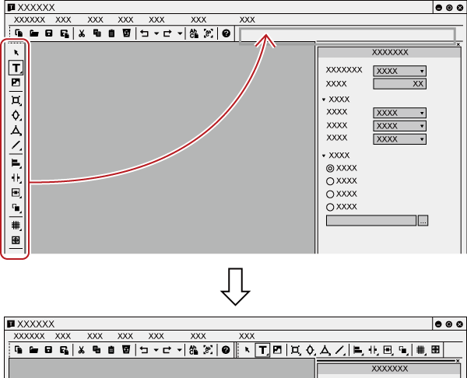Click fine preview icon in top window
Image resolution: width=467 pixels, height=378 pixels.
tap(209, 33)
